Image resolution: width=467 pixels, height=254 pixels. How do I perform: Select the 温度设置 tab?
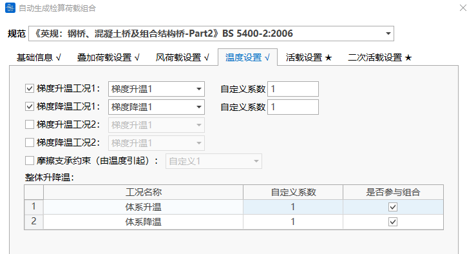pyautogui.click(x=247, y=57)
